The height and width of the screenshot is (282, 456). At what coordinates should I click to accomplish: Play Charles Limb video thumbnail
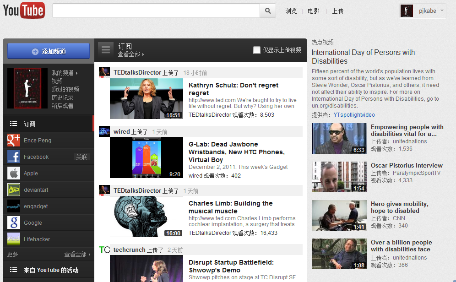pyautogui.click(x=147, y=217)
